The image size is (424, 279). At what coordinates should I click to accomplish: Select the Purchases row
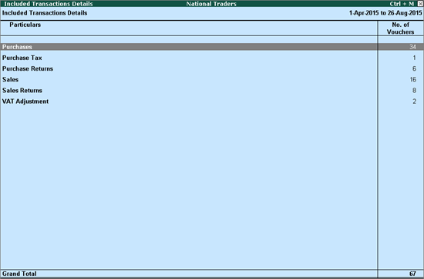[212, 47]
